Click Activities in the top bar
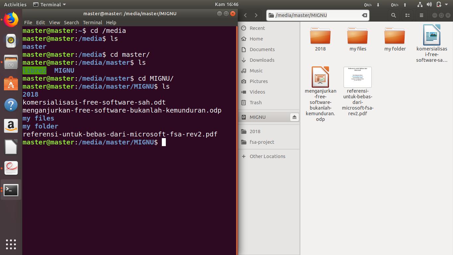The image size is (453, 255). click(x=15, y=4)
